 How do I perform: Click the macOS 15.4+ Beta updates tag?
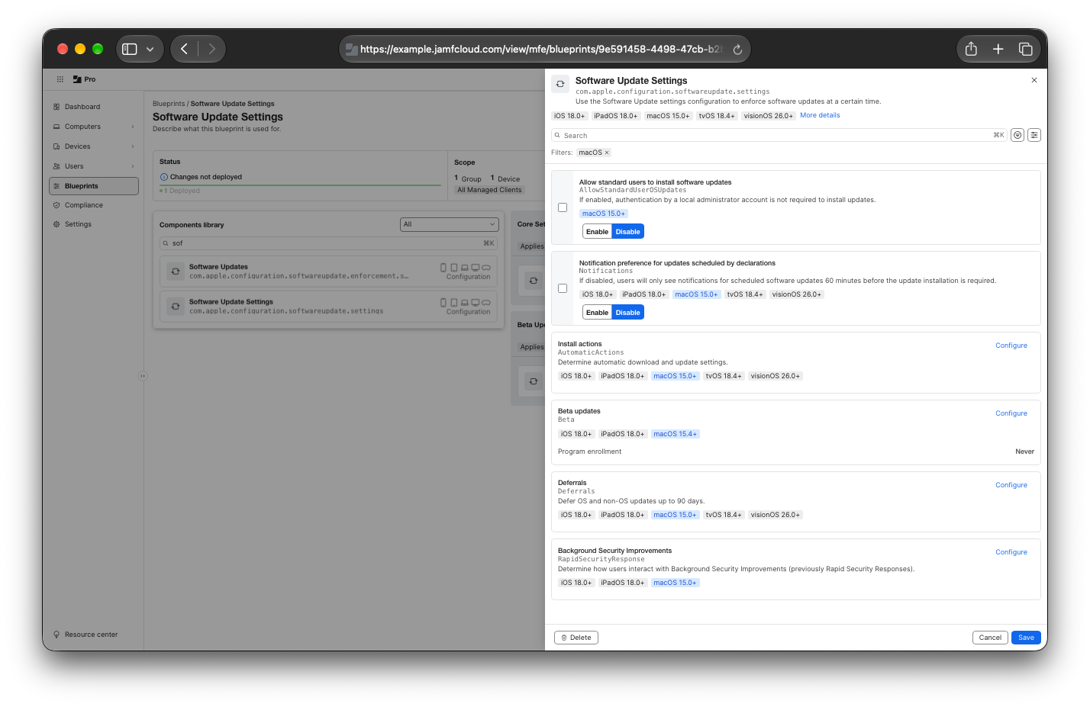pyautogui.click(x=675, y=434)
